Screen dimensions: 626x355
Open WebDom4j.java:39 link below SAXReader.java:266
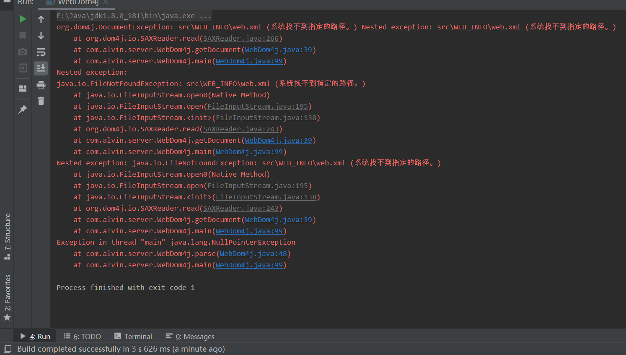[279, 50]
